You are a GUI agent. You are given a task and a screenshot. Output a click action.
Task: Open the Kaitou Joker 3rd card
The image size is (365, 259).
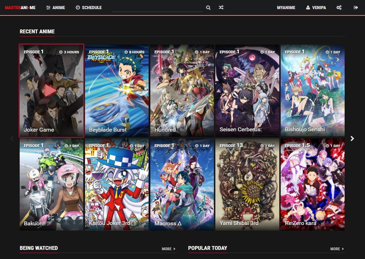pos(117,184)
